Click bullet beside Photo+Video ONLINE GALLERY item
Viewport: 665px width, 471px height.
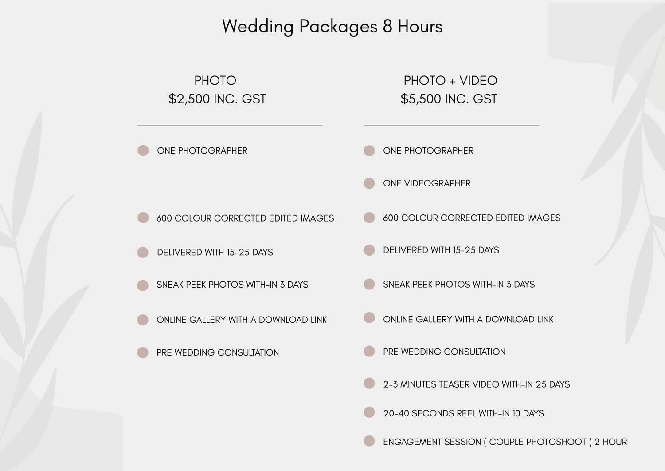tap(369, 317)
